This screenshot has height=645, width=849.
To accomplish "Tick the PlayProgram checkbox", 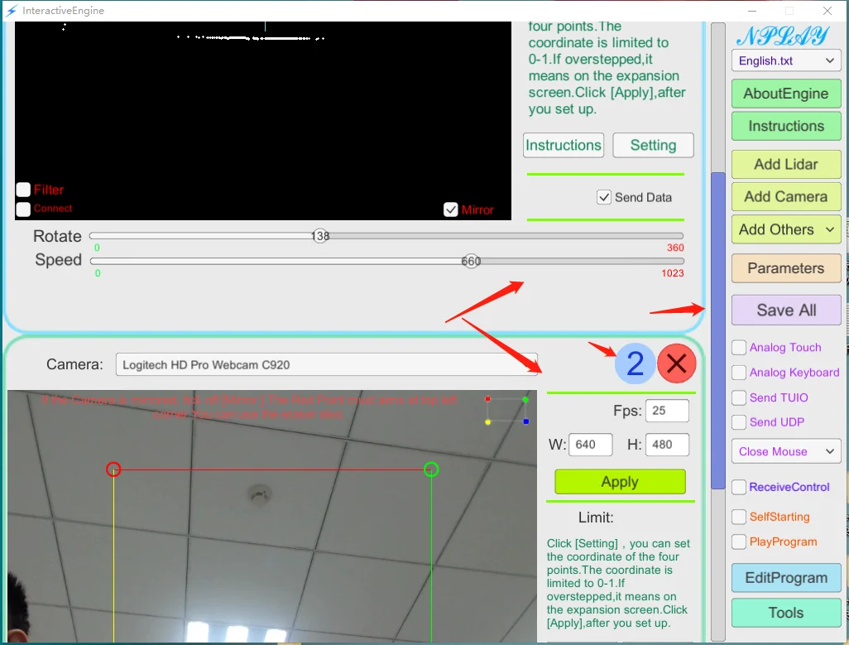I will tap(739, 542).
